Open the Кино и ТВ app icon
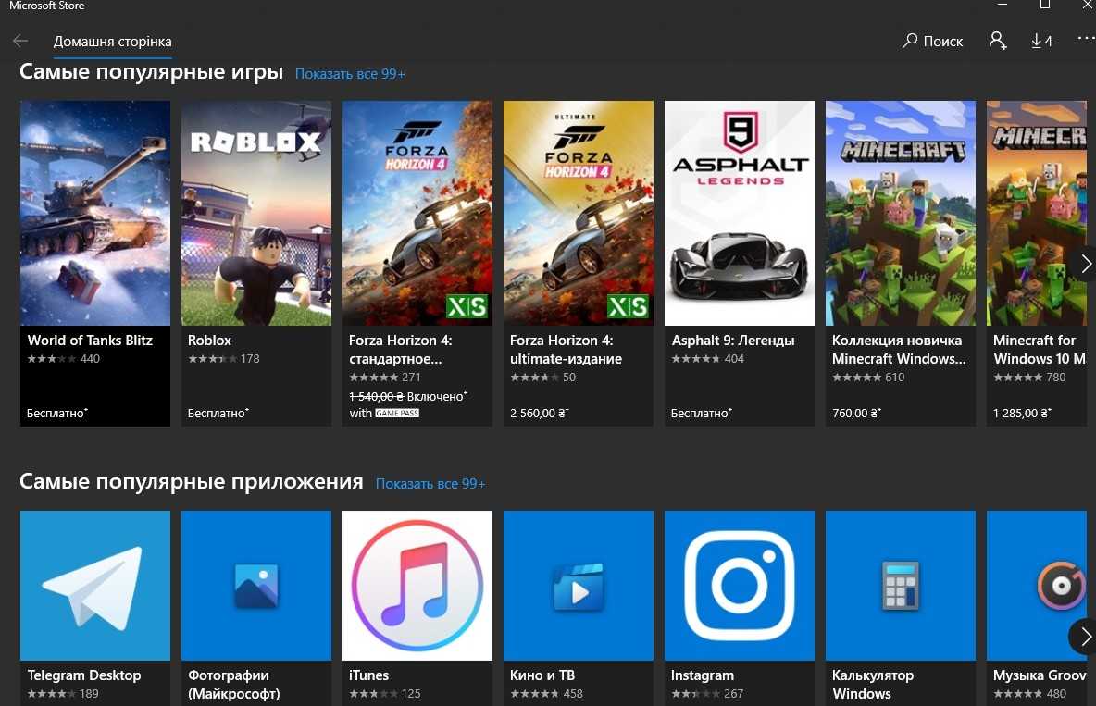This screenshot has height=706, width=1096. (x=578, y=586)
